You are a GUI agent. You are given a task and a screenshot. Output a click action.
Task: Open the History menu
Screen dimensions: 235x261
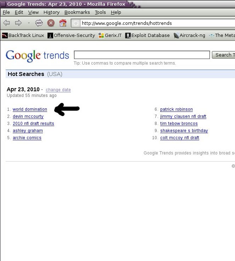point(51,12)
